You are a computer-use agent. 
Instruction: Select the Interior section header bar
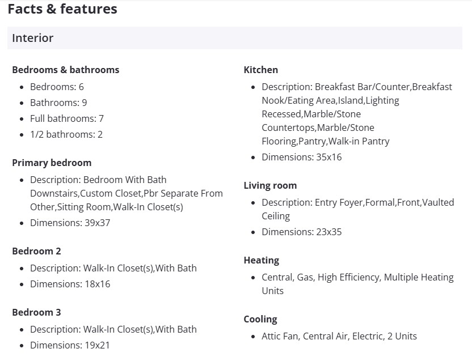tap(235, 38)
